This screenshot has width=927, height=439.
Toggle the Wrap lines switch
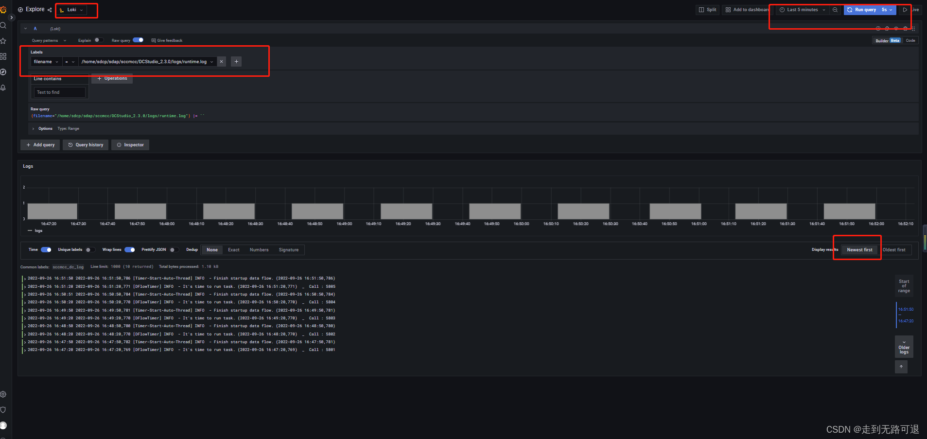[130, 250]
